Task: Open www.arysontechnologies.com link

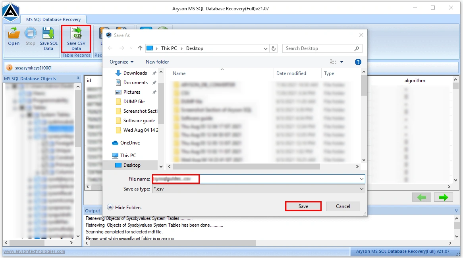Action: click(x=34, y=252)
